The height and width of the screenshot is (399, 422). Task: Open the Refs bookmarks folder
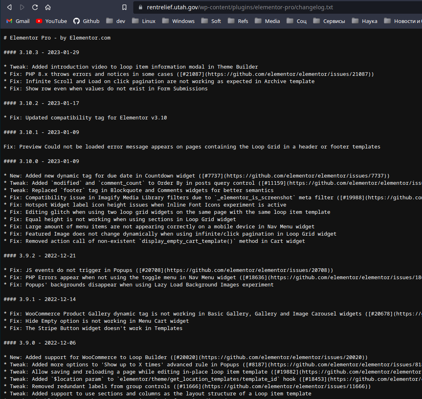[x=238, y=21]
